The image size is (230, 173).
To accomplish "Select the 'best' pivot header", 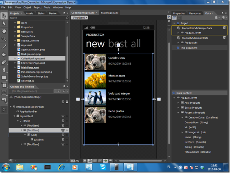I will coord(118,44).
